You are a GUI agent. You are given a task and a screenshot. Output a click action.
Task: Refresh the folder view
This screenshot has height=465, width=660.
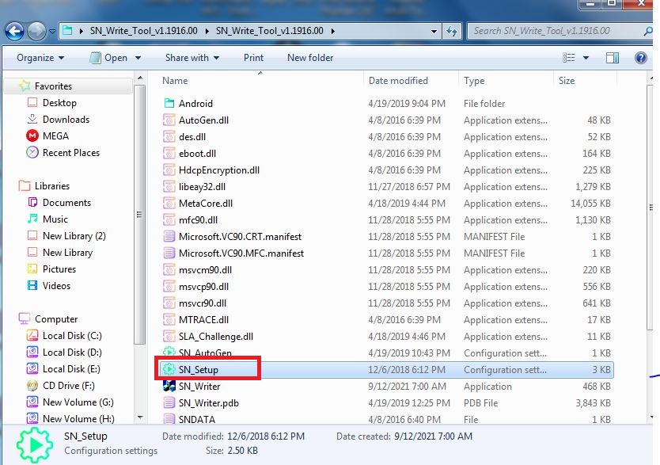pyautogui.click(x=452, y=31)
